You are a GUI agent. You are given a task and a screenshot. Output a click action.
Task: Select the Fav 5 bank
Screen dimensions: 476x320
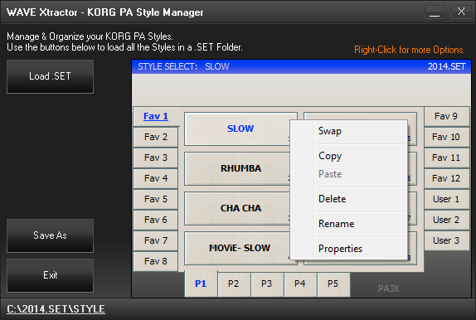tap(156, 199)
